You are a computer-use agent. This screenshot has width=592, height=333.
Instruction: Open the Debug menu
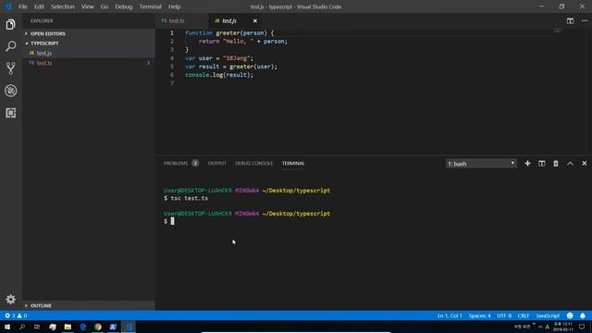pos(123,6)
